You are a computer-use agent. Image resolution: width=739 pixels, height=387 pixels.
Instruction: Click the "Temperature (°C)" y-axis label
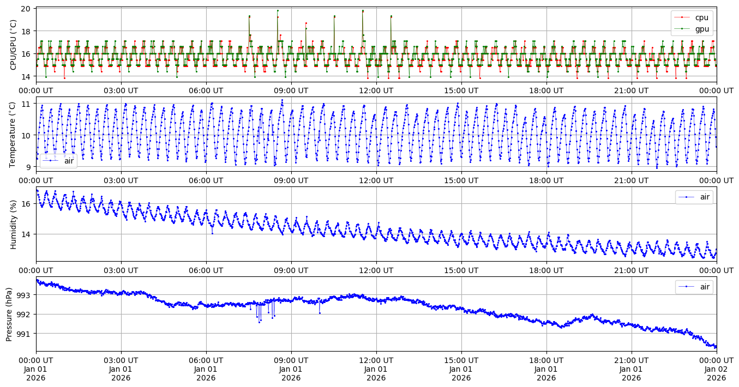pos(14,134)
